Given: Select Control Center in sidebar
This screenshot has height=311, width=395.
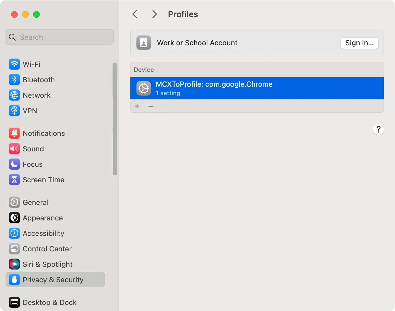Looking at the screenshot, I should (x=47, y=249).
